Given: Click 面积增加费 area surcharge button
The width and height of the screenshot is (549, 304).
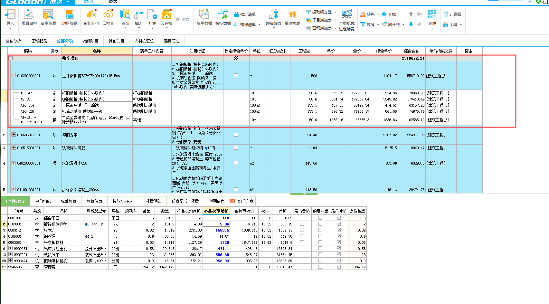Looking at the screenshot, I should coord(319,28).
